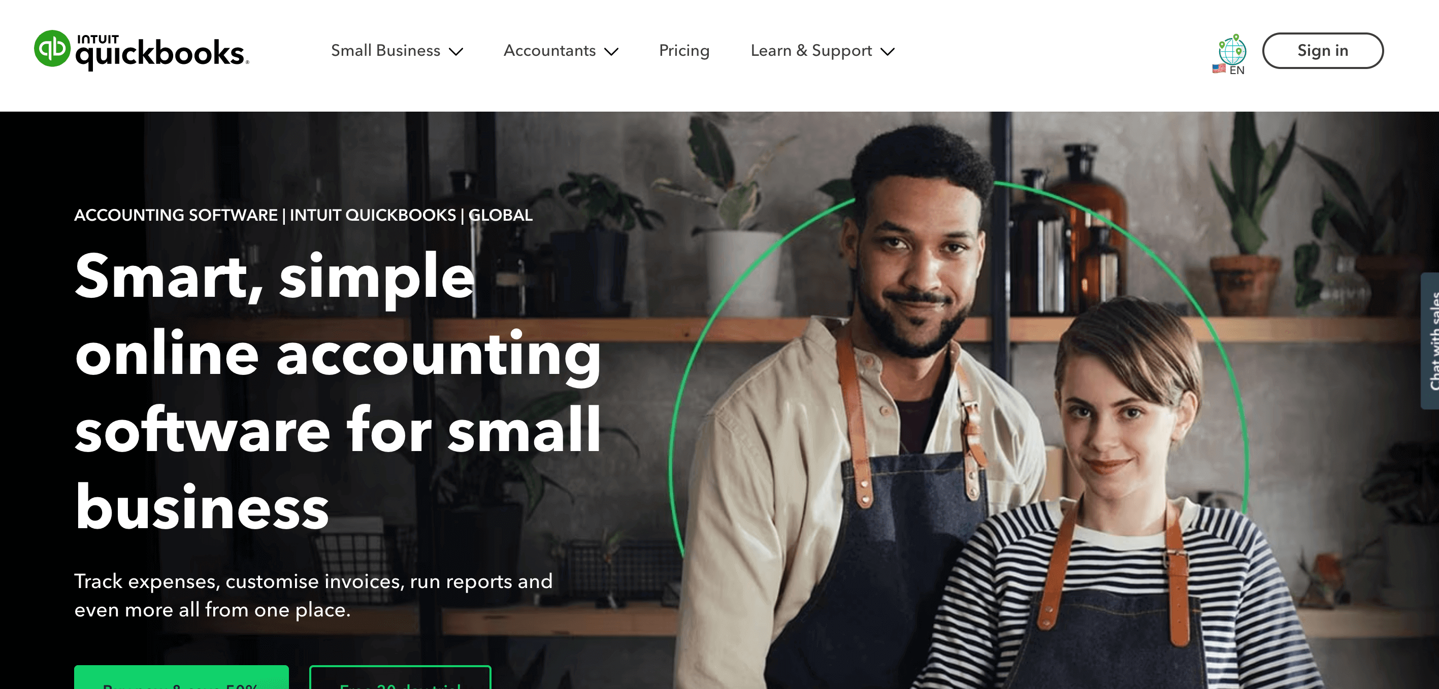Click the Track expenses description text

[x=313, y=595]
